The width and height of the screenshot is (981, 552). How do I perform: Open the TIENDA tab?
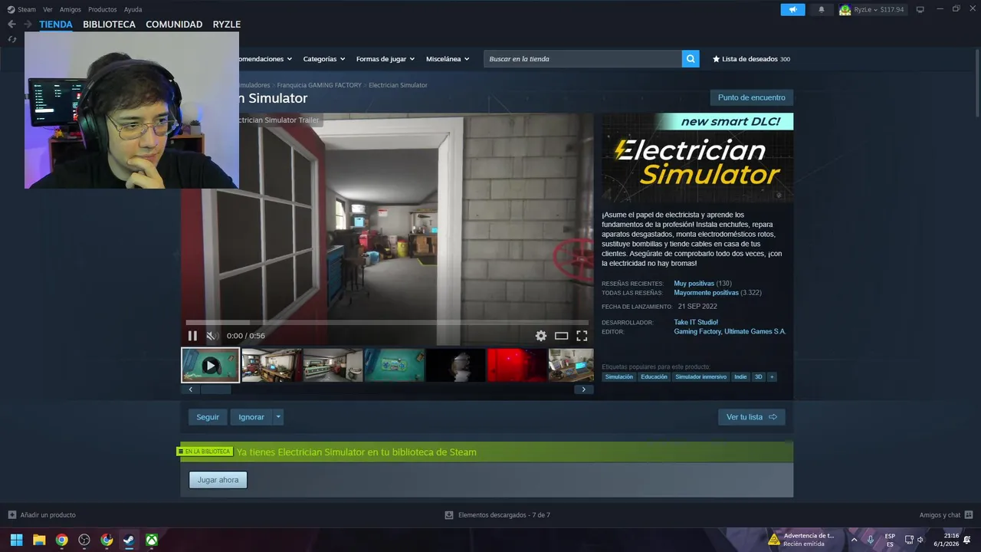tap(56, 25)
